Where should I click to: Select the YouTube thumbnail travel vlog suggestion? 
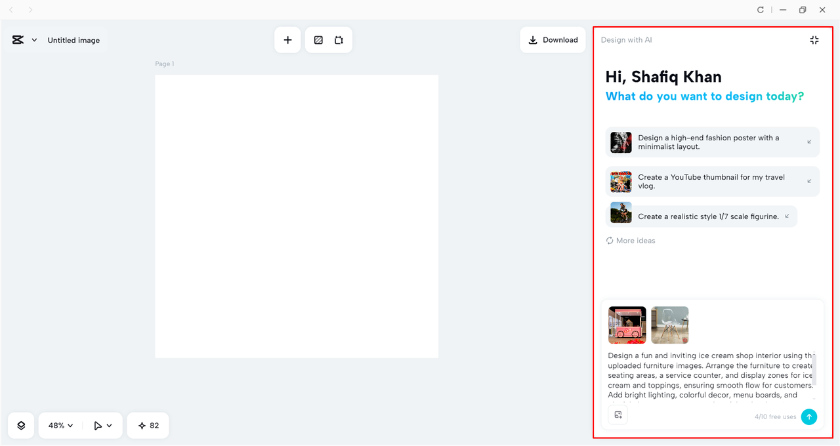point(712,182)
